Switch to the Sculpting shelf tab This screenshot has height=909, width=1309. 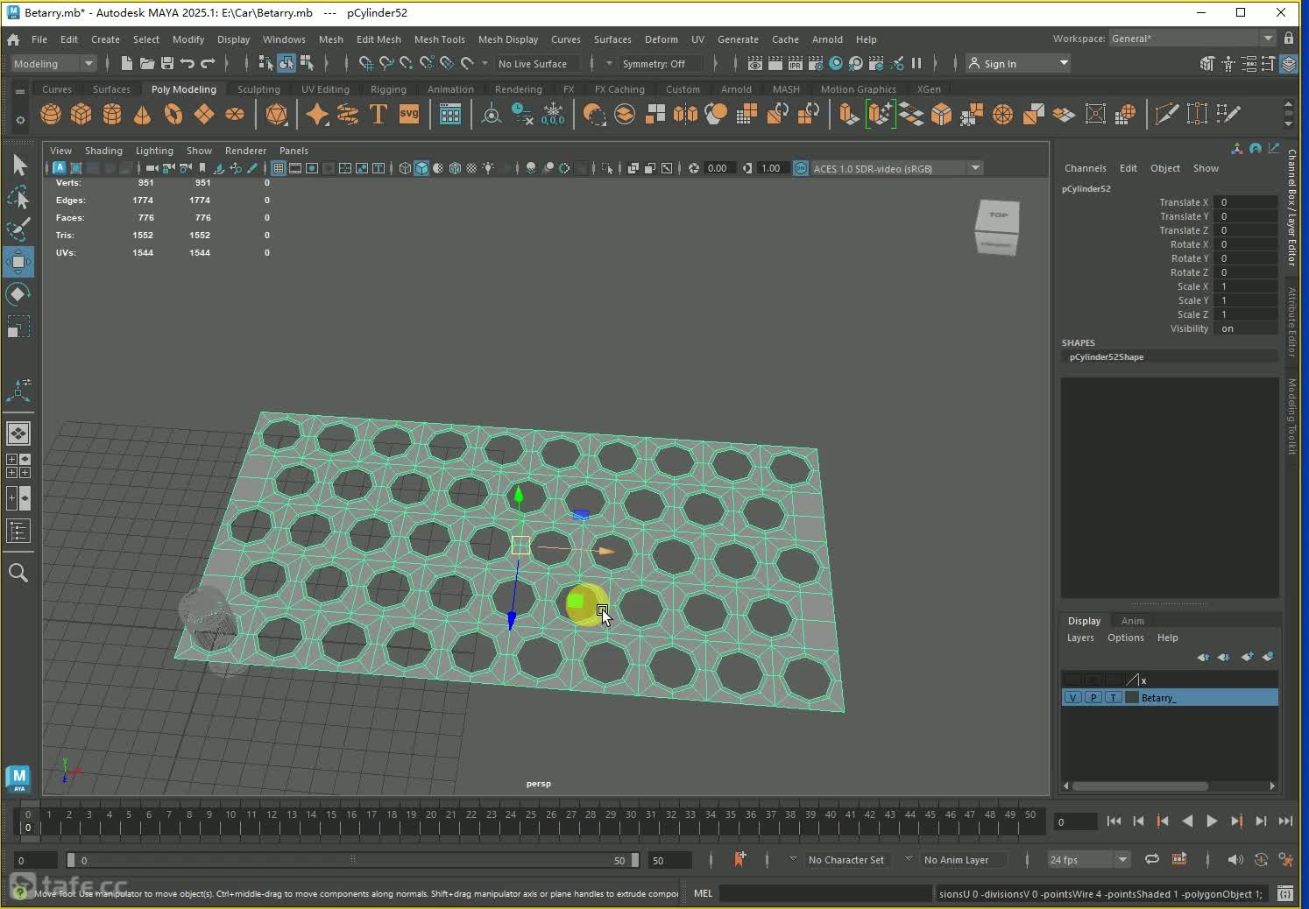coord(258,89)
